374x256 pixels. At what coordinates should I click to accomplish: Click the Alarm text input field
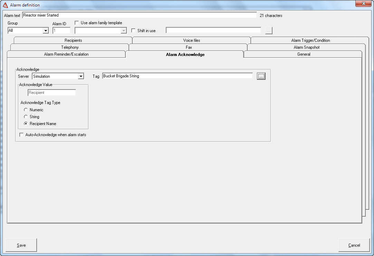coord(140,15)
